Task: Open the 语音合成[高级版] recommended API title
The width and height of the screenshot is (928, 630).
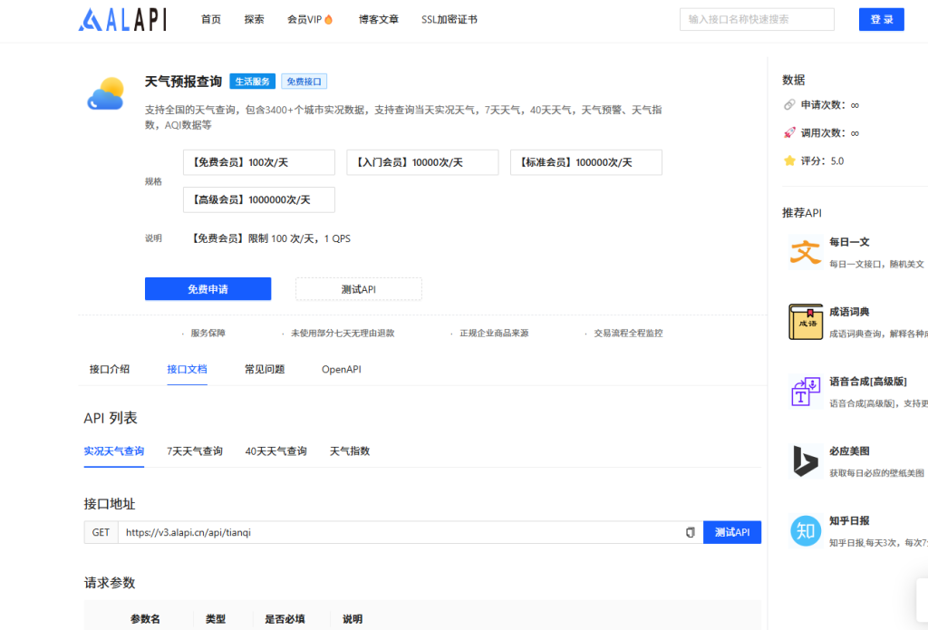Action: 867,382
